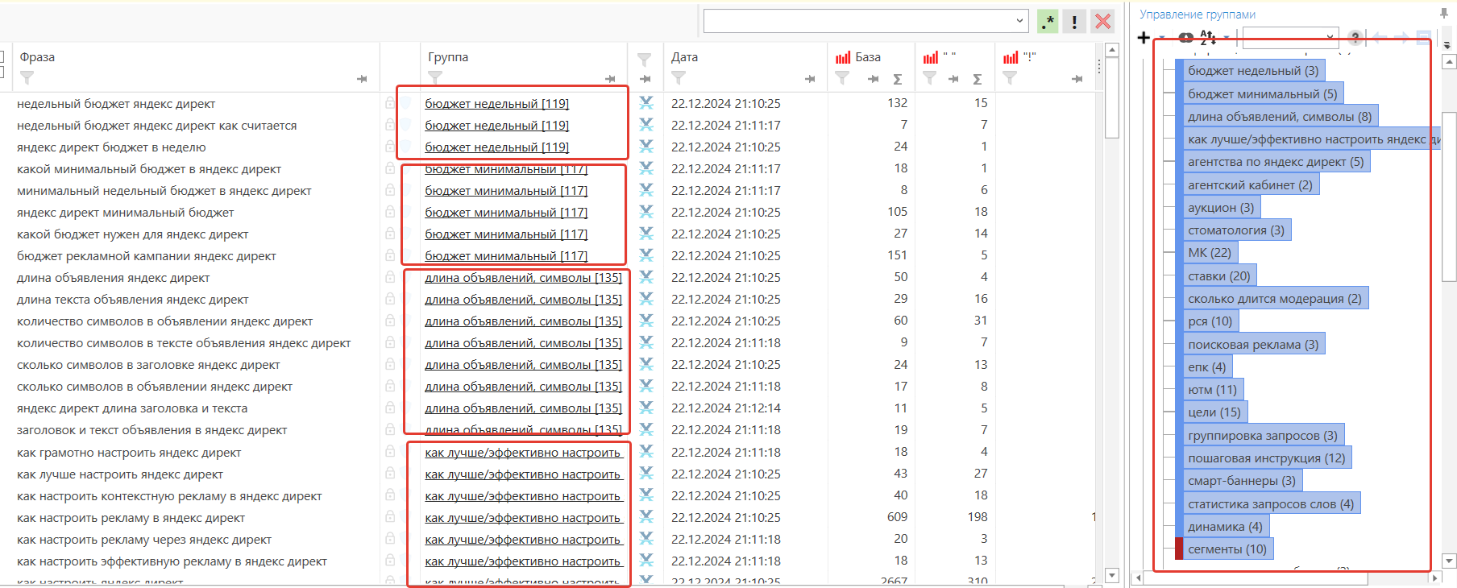Add a new group with the plus icon
The image size is (1457, 588).
[1144, 37]
